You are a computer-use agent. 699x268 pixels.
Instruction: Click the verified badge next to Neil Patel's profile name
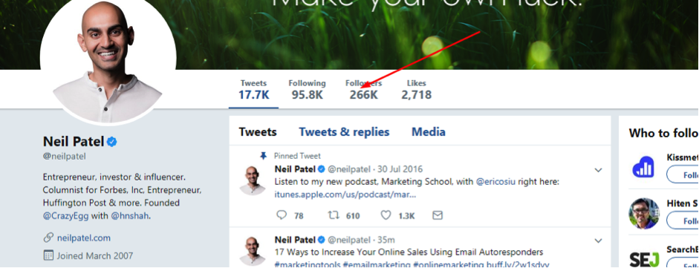[112, 142]
